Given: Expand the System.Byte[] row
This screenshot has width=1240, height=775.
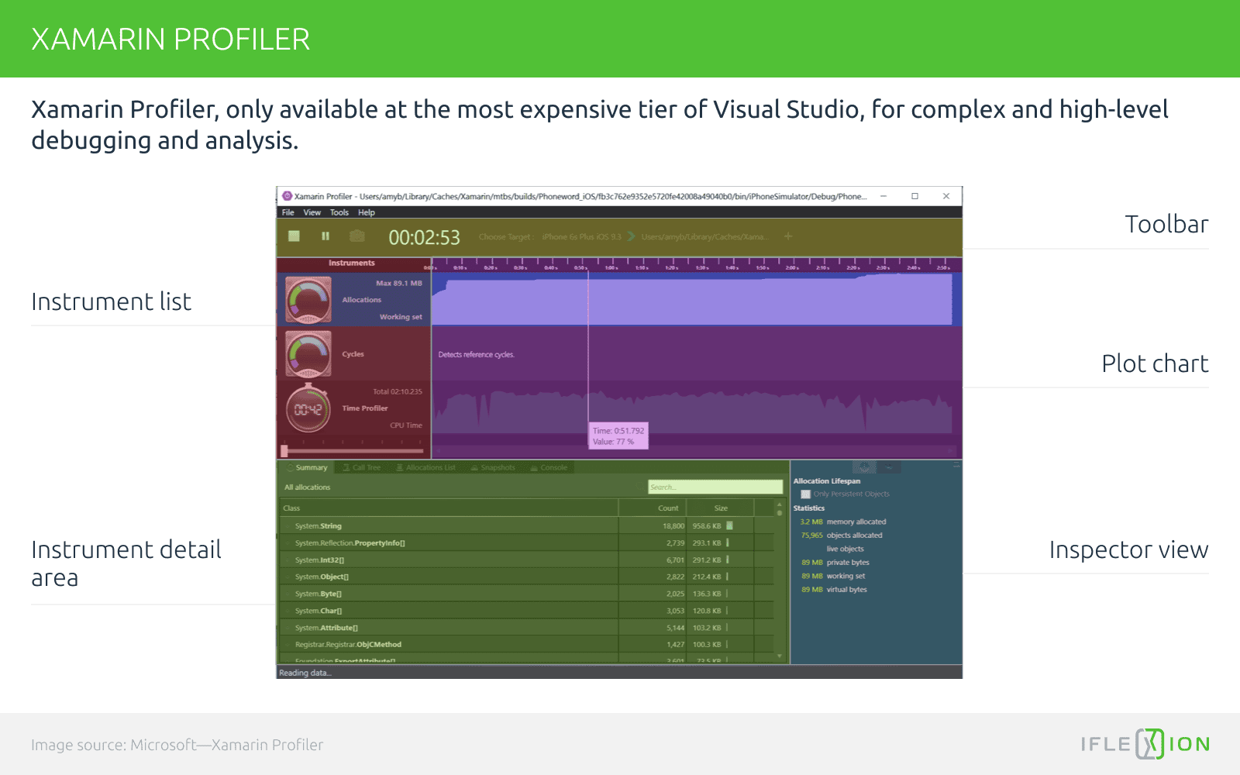Looking at the screenshot, I should 288,594.
